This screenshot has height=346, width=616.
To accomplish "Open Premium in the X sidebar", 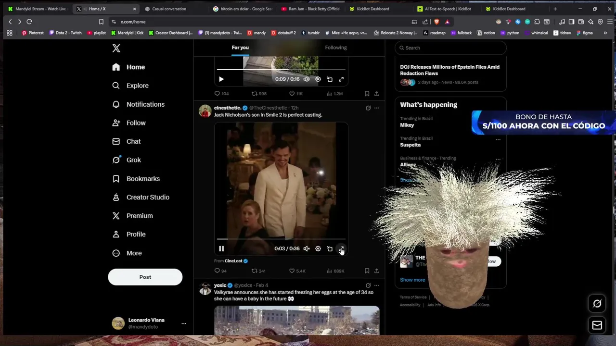I will tap(132, 216).
